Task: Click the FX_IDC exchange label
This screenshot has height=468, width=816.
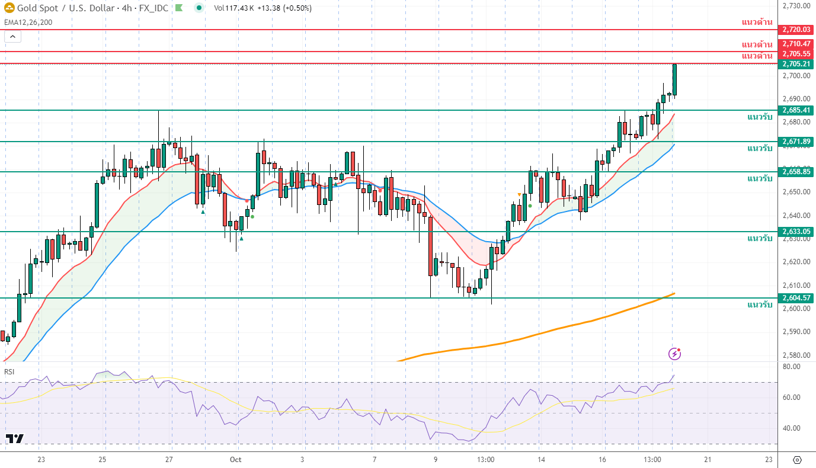Action: (x=153, y=8)
